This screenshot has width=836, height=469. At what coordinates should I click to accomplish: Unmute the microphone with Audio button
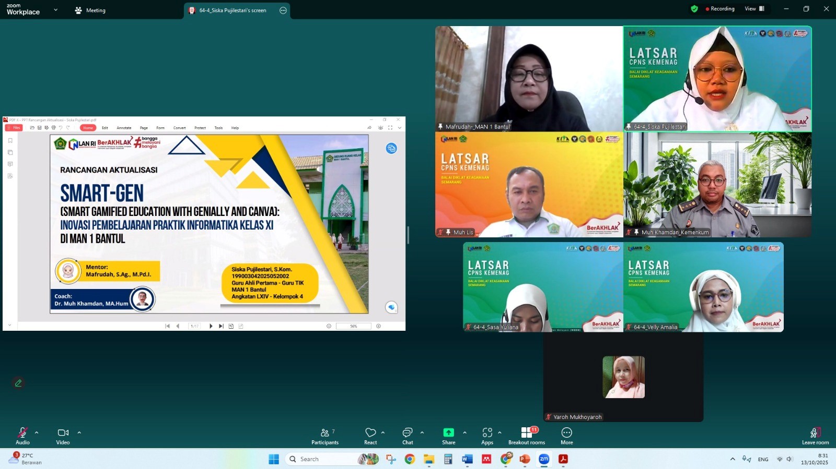point(22,433)
